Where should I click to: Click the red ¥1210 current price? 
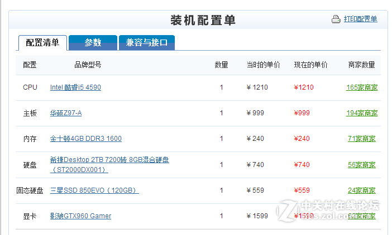pos(304,87)
